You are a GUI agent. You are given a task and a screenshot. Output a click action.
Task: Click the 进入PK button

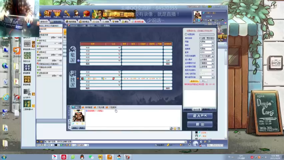tap(200, 116)
